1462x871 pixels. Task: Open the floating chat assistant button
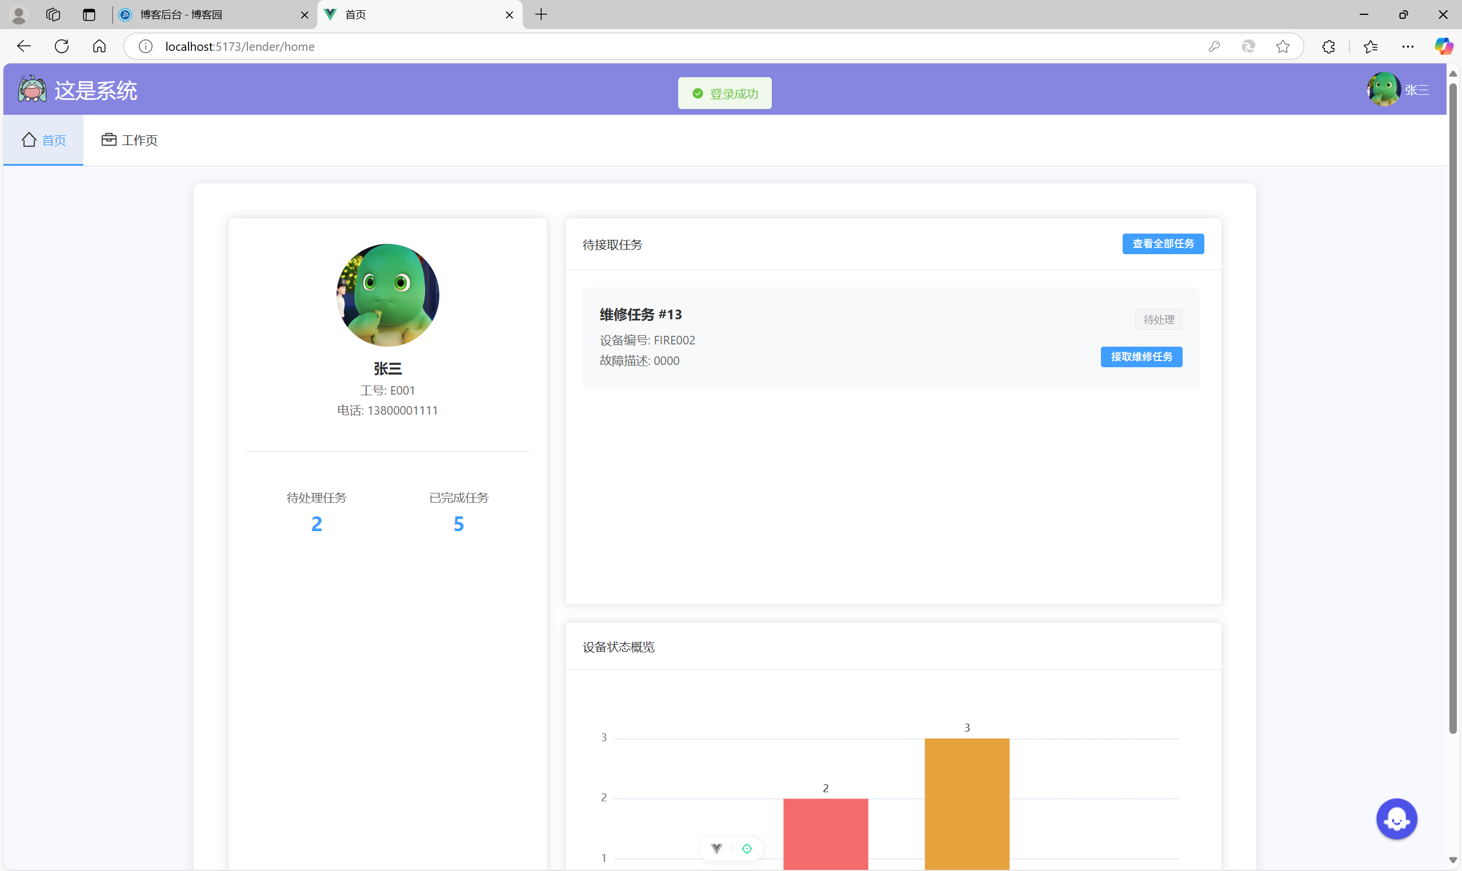point(1396,819)
